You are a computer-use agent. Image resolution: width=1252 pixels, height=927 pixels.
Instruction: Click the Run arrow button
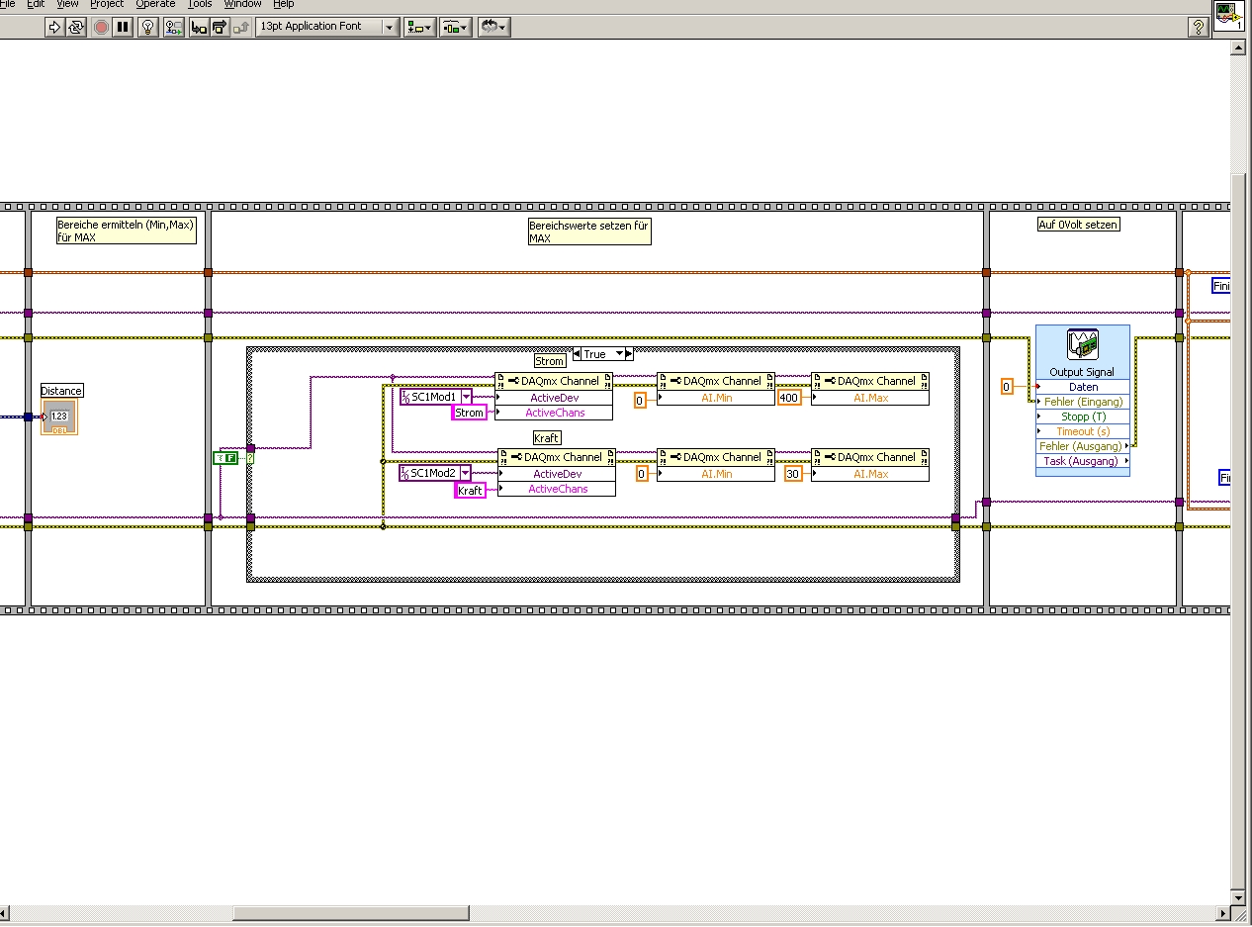[54, 27]
